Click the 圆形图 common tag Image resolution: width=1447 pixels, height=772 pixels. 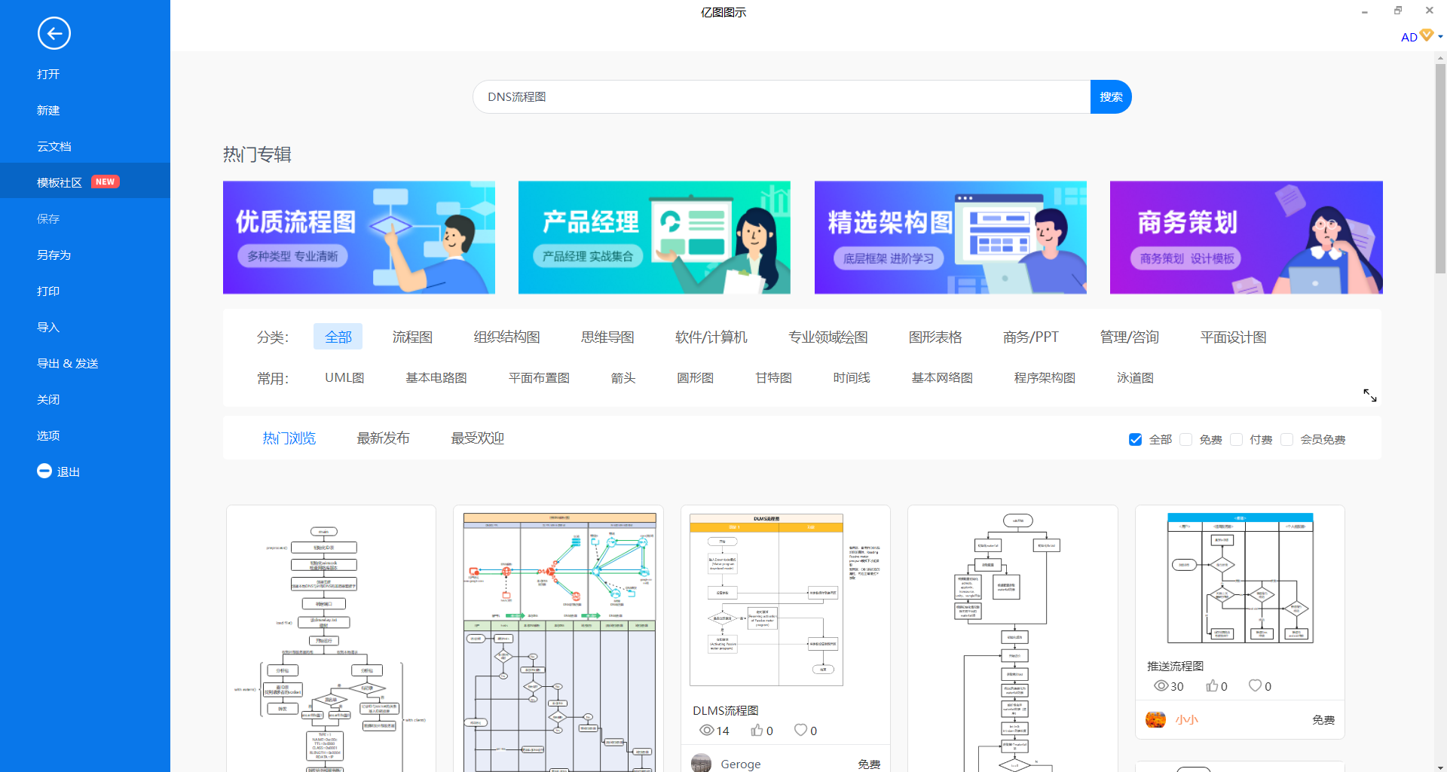(695, 377)
